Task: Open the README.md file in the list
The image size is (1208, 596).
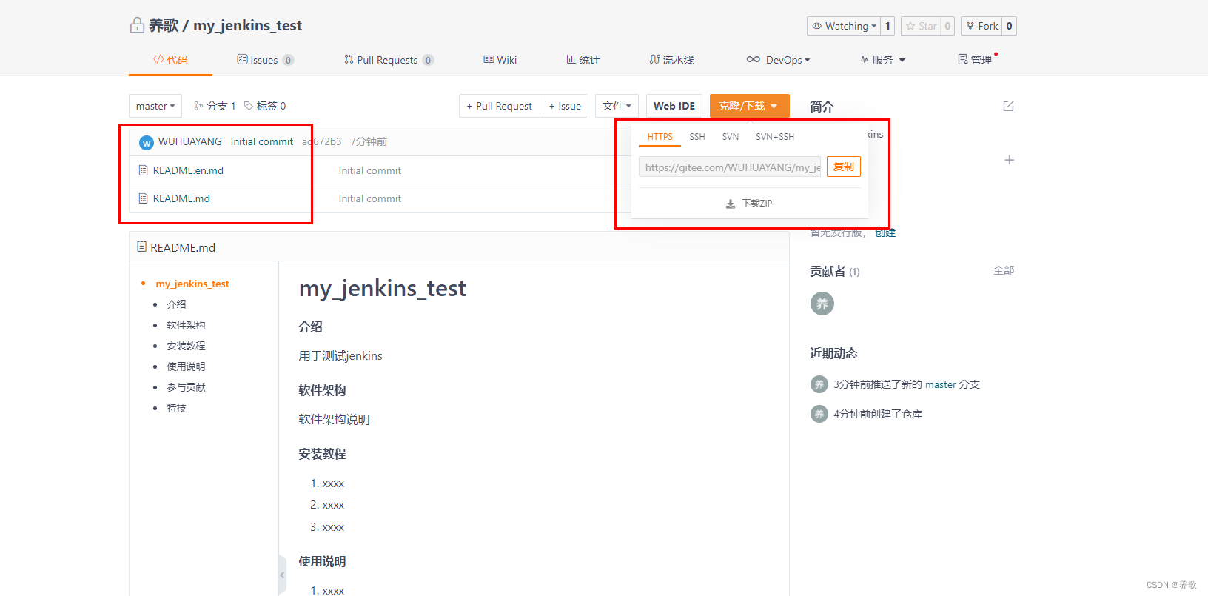Action: point(181,198)
